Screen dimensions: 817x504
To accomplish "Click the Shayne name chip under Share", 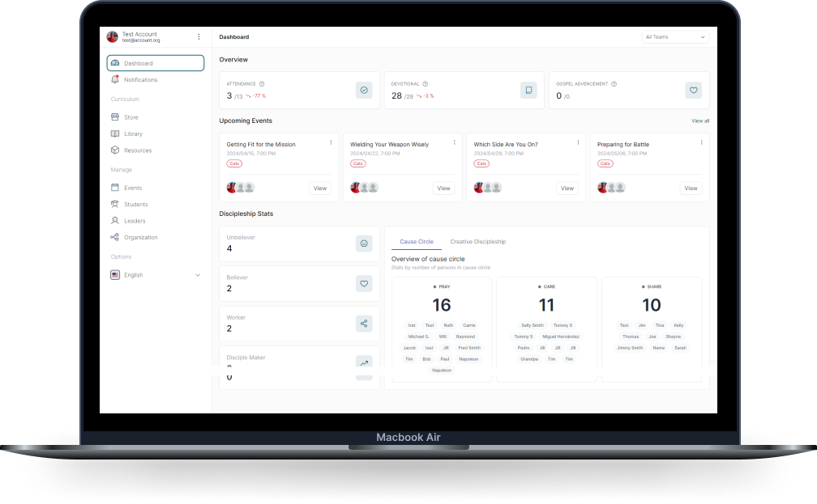I will (674, 337).
